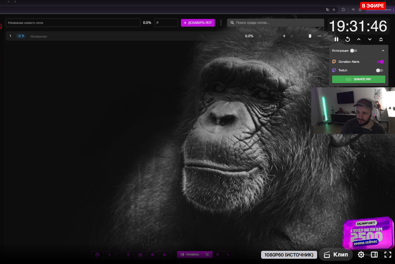
Task: Click the plus icon on lot row 1
Action: click(284, 36)
